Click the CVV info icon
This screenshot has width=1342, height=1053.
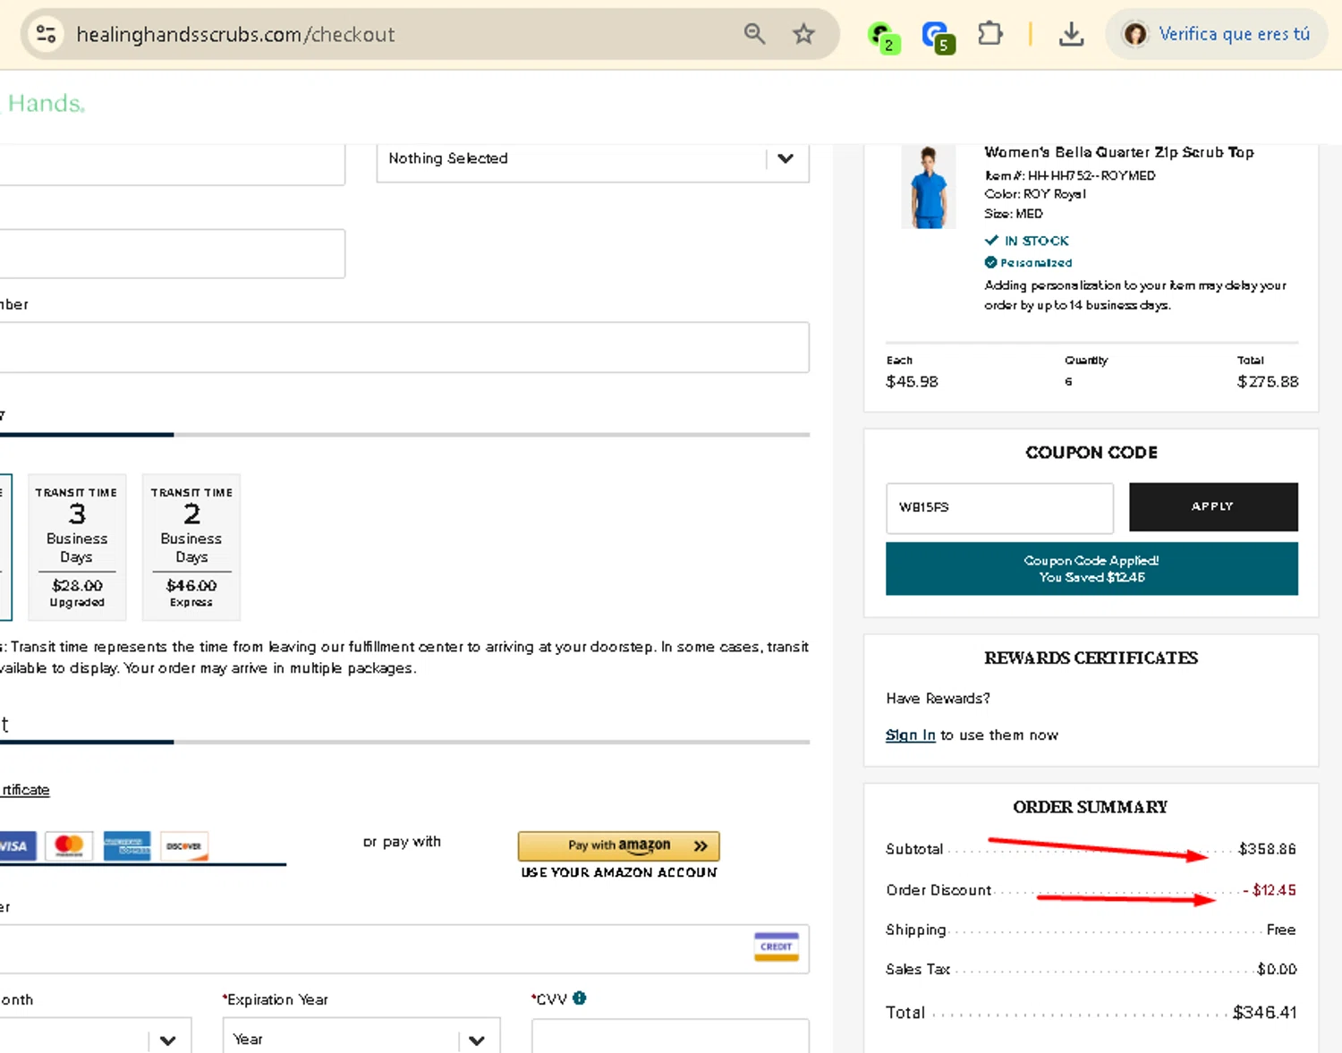pyautogui.click(x=580, y=998)
